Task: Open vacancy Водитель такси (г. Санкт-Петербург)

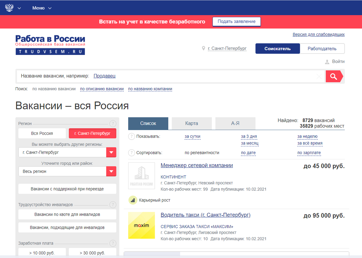Action: coord(205,215)
